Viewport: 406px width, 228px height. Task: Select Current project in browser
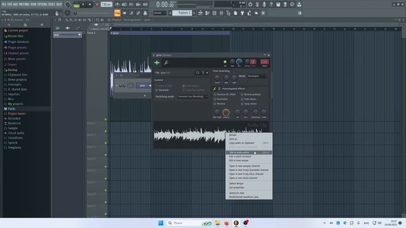[18, 30]
